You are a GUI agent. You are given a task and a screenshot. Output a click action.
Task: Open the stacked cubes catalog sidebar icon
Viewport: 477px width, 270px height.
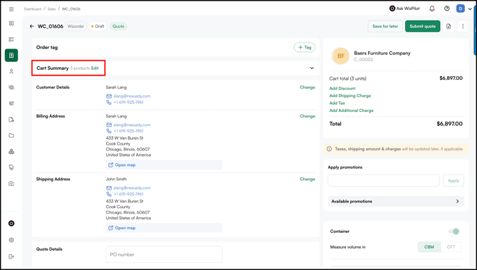[x=11, y=152]
